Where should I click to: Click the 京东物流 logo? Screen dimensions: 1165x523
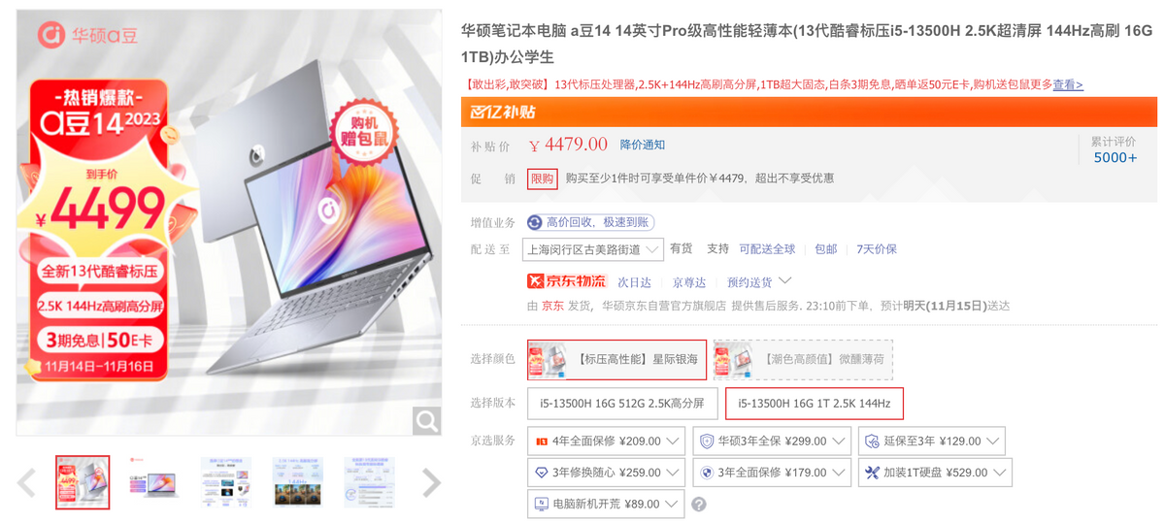point(566,281)
